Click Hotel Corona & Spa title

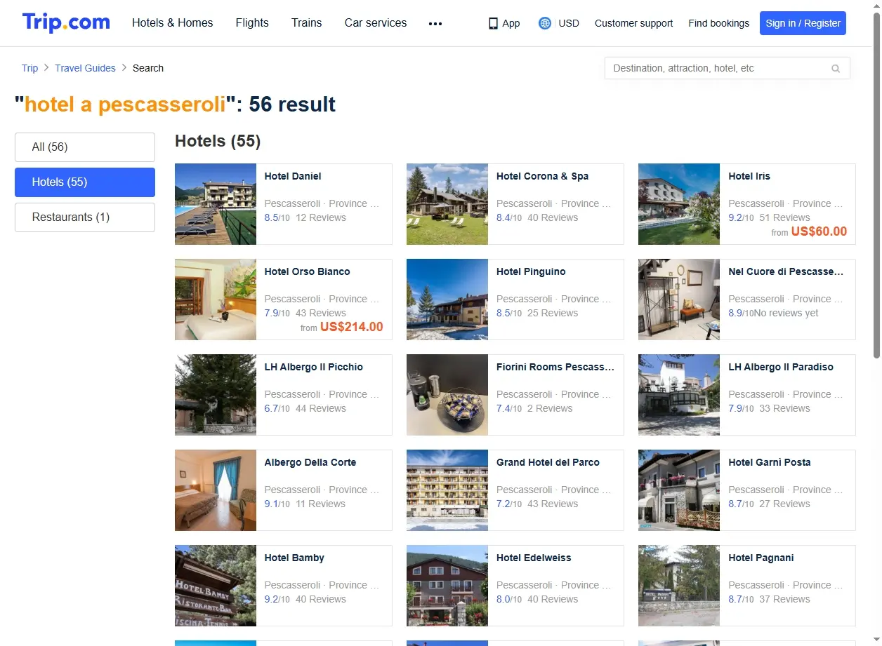coord(542,176)
